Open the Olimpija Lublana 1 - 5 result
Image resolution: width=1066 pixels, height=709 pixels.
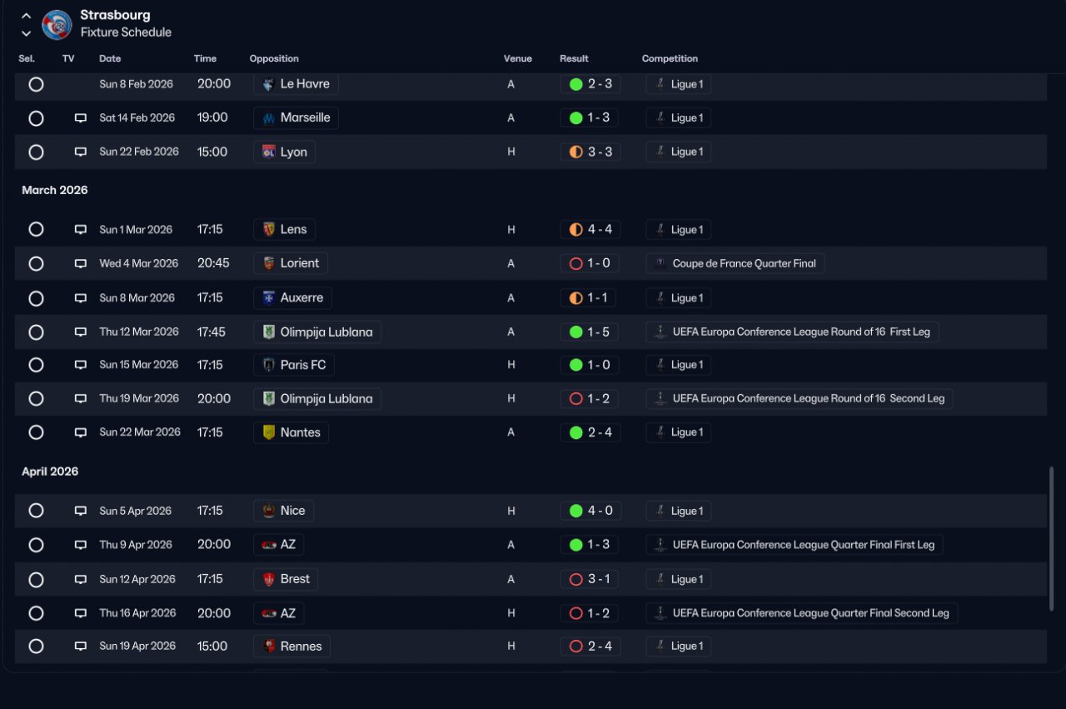click(590, 332)
